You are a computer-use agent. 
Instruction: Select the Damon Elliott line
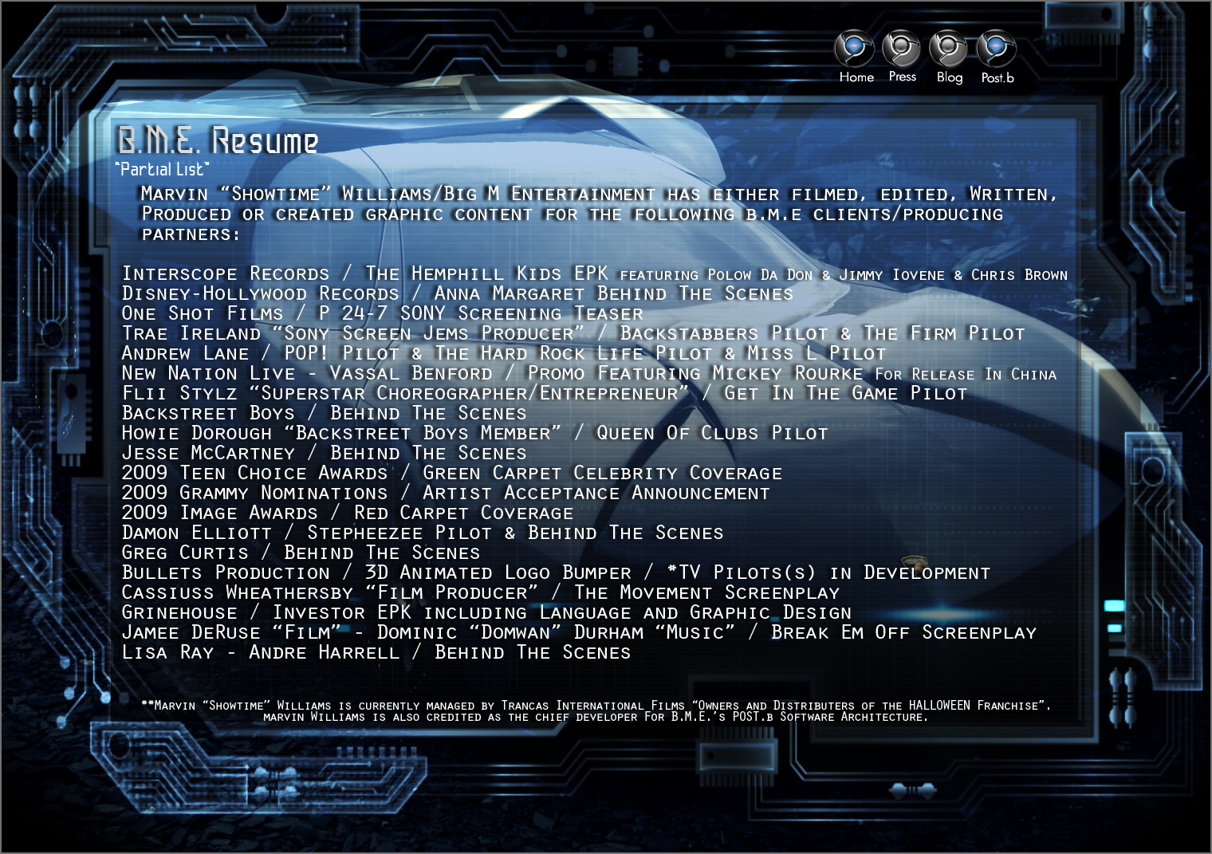(423, 533)
